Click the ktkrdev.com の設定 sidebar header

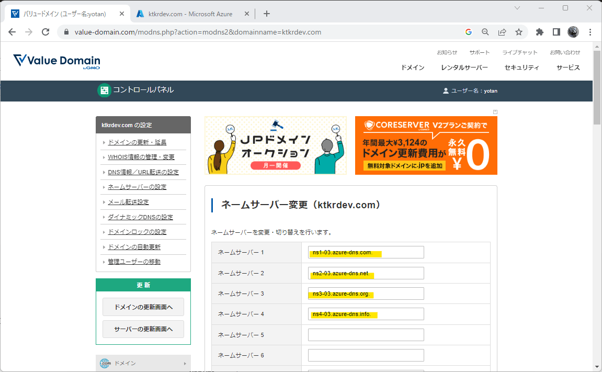(x=143, y=125)
